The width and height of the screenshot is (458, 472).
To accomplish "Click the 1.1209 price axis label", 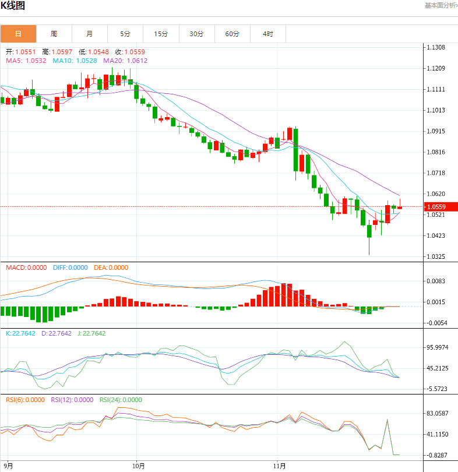I will (x=436, y=68).
